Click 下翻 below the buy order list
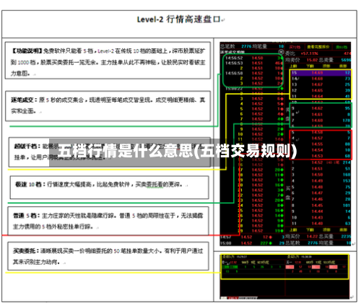This screenshot has width=361, height=306. click(310, 229)
